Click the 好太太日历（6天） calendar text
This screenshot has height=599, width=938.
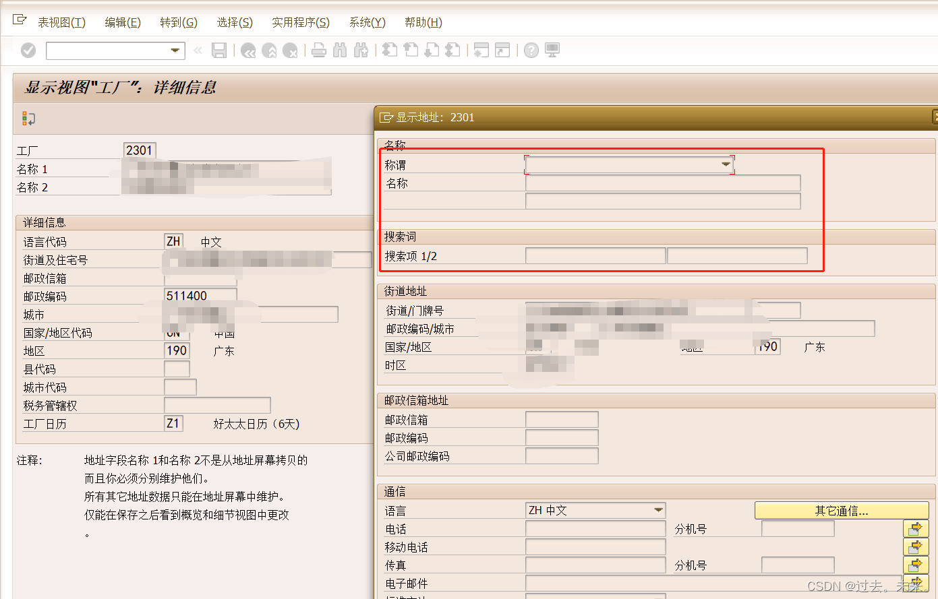click(x=256, y=424)
